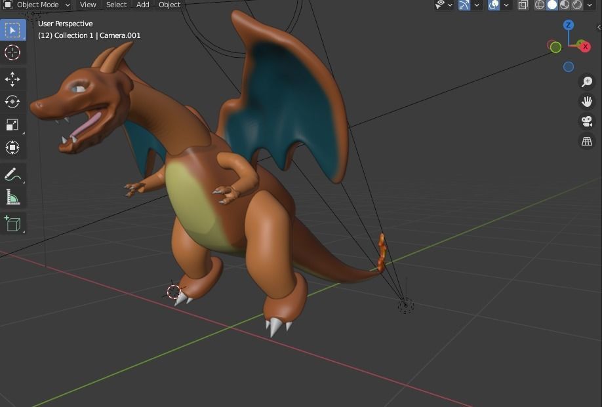602x407 pixels.
Task: Open the Object Mode dropdown
Action: click(x=37, y=5)
